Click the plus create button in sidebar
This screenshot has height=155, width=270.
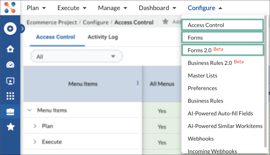point(10,29)
